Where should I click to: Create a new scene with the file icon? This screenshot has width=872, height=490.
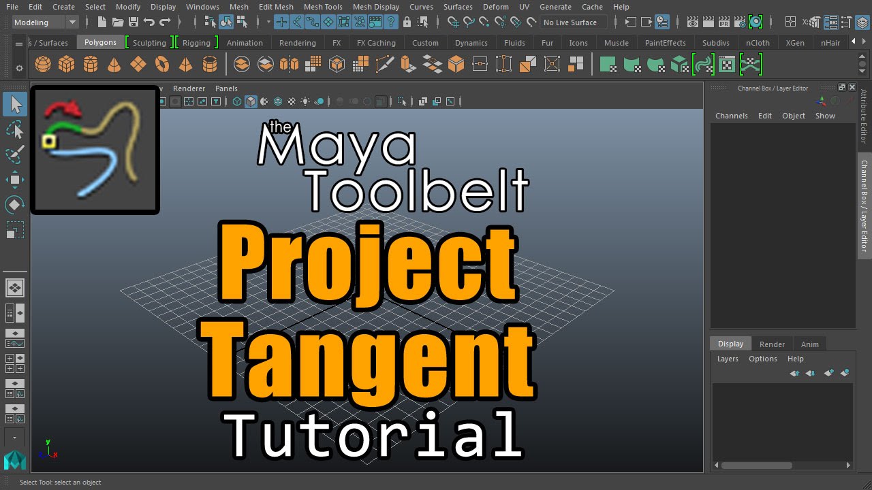point(104,22)
